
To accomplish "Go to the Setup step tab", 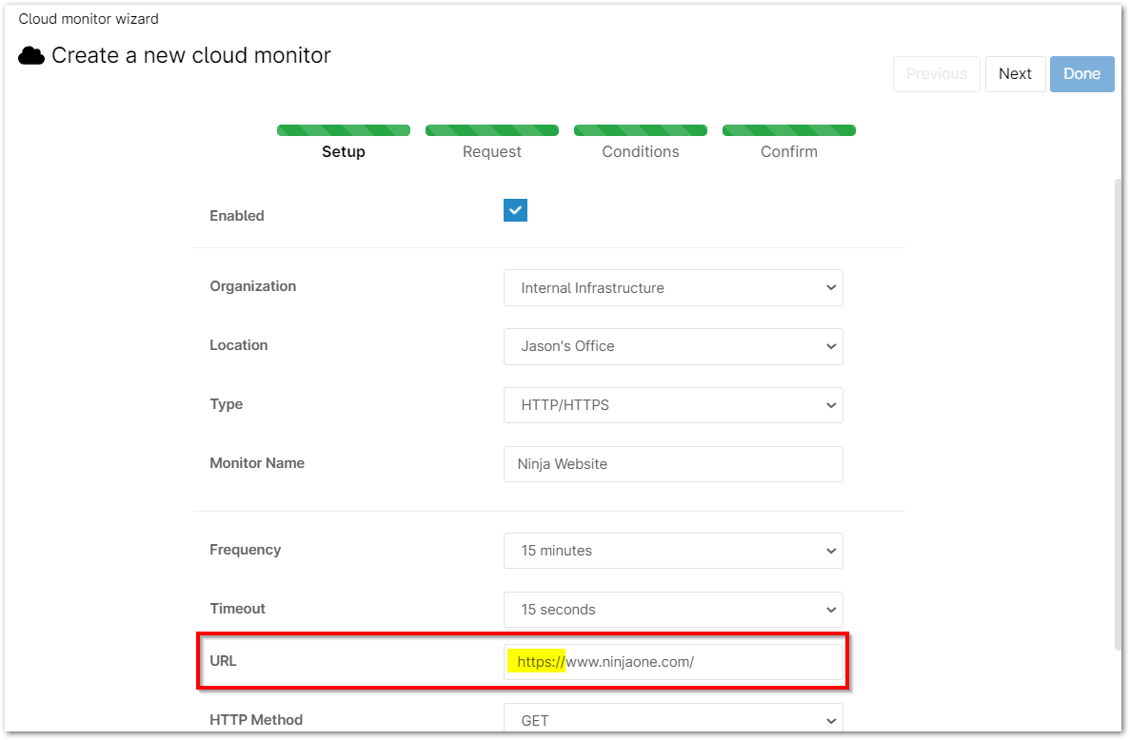I will point(344,152).
